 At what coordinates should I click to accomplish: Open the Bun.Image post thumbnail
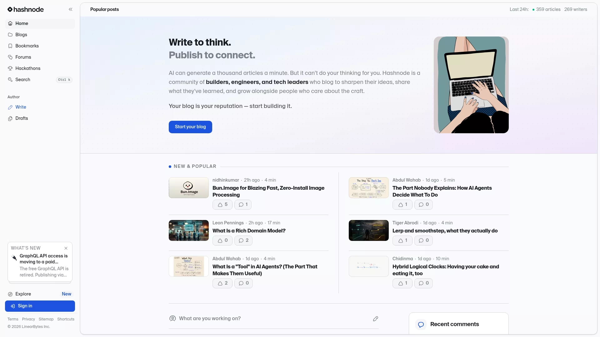pyautogui.click(x=189, y=188)
